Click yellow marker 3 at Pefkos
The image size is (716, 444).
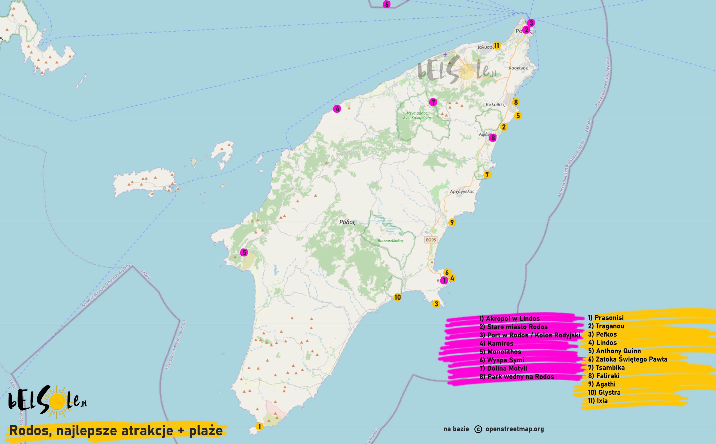click(x=436, y=304)
